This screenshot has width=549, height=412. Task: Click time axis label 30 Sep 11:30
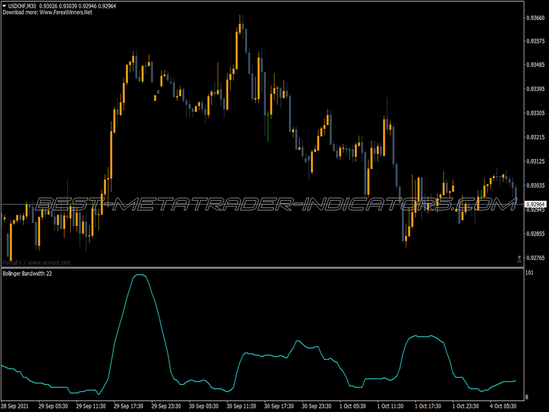241,406
